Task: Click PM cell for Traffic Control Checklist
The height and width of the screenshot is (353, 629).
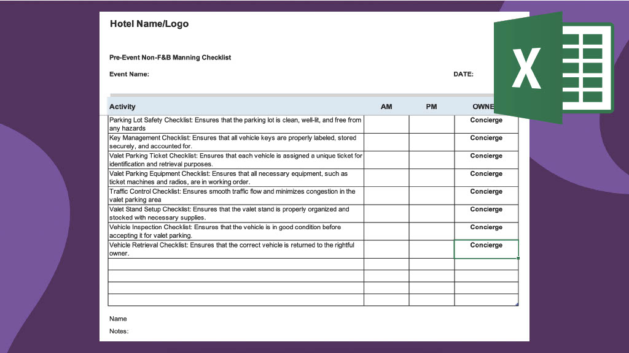Action: tap(432, 195)
